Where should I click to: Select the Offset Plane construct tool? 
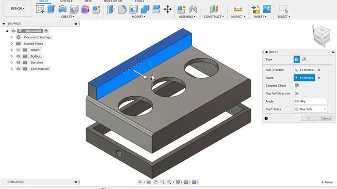coord(214,9)
